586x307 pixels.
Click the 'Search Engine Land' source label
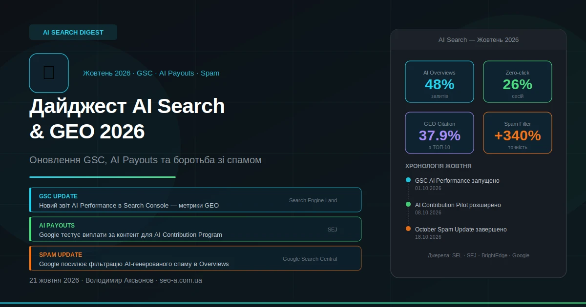tap(313, 200)
